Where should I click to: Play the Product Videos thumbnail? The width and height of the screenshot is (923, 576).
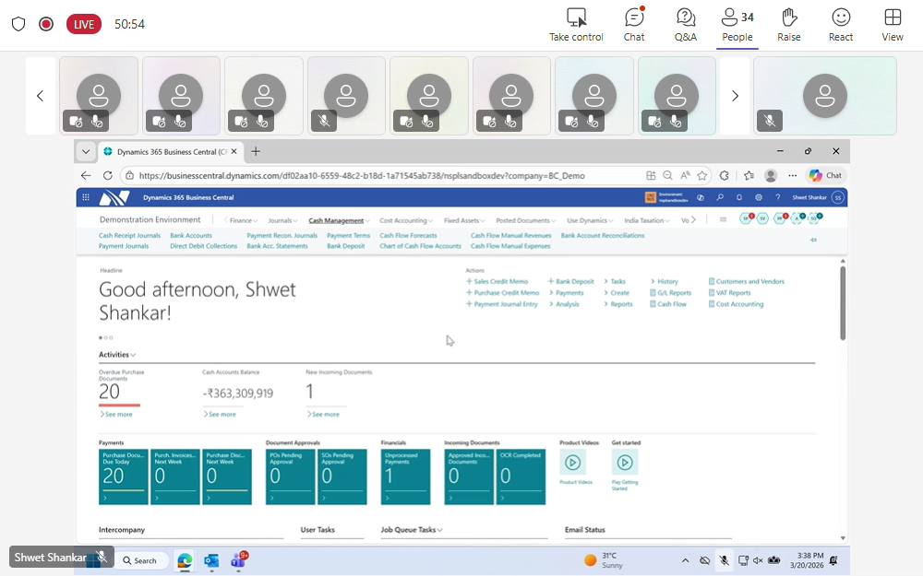[572, 463]
